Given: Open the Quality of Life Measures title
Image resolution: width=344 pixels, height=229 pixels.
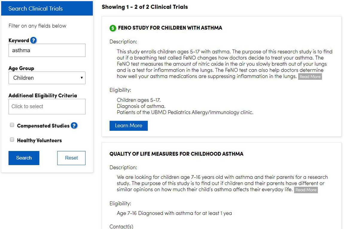Looking at the screenshot, I should [176, 154].
